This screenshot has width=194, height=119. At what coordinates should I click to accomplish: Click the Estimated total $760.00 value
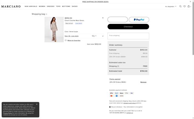144,71
